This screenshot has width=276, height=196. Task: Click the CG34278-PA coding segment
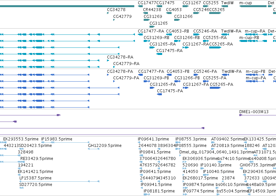[x=108, y=75]
